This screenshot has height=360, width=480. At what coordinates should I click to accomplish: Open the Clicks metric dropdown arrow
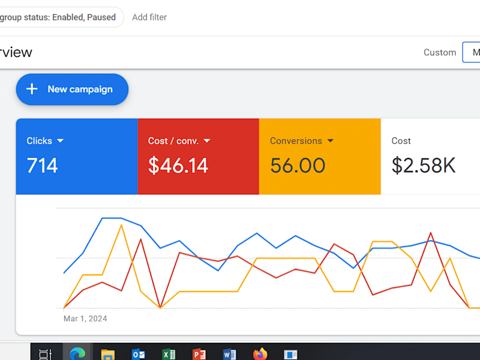(x=61, y=141)
